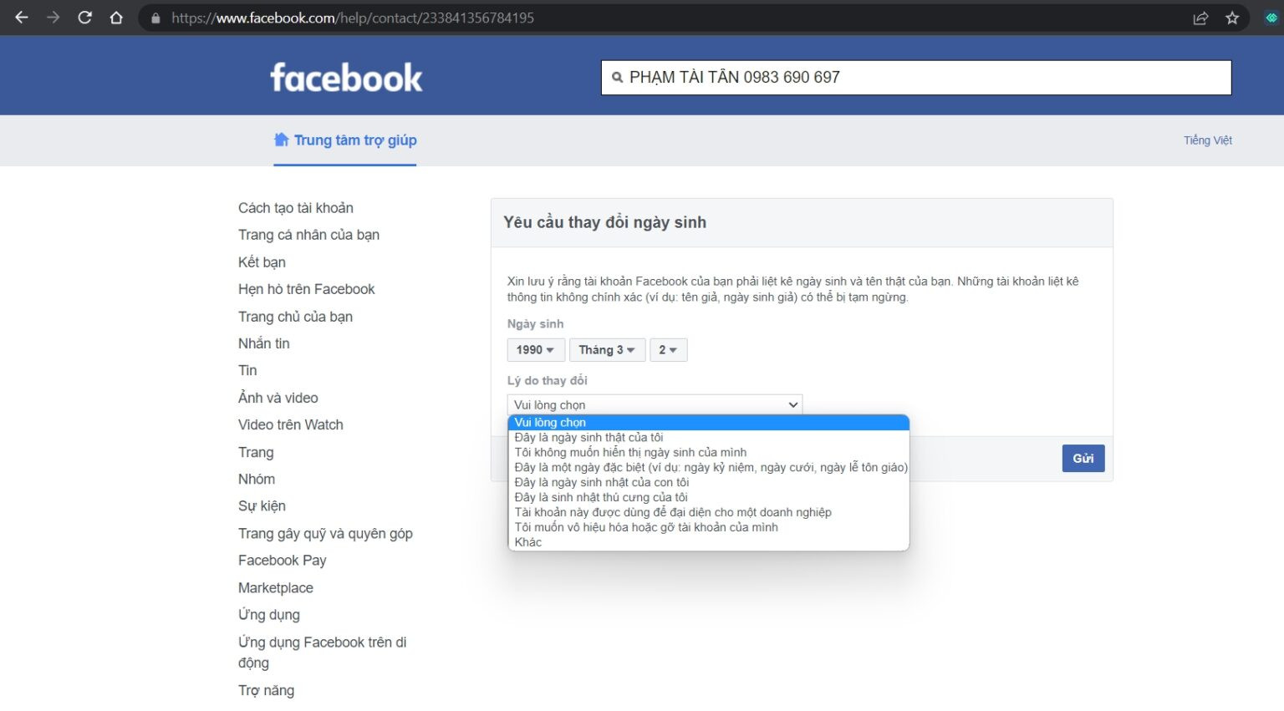Open Hẹn hò trên Facebook topic
This screenshot has height=711, width=1284.
click(306, 289)
